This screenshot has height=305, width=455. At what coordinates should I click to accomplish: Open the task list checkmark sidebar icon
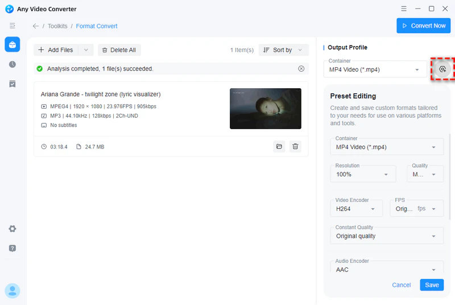coord(12,84)
